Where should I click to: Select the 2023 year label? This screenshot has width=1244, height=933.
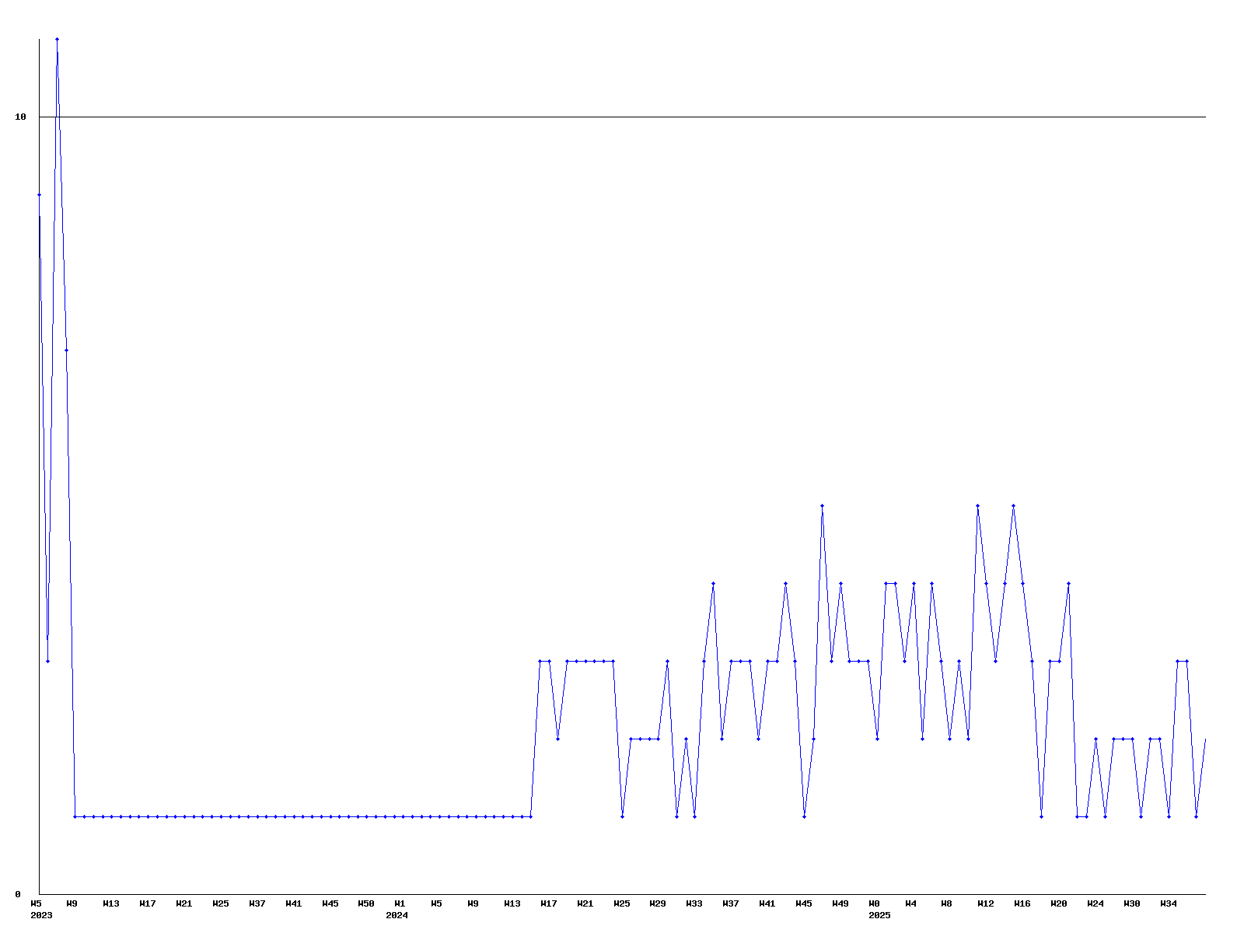41,915
